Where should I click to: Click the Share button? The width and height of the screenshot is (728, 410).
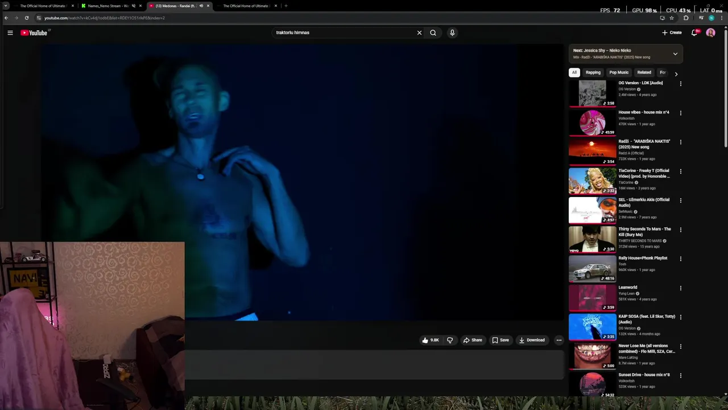473,340
